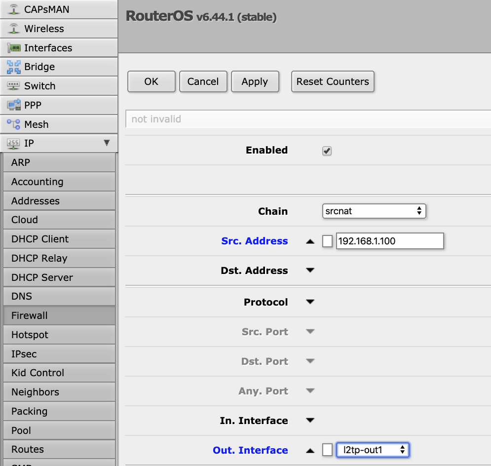Screen dimensions: 491x466
Task: Click the Wireless antenna icon
Action: [x=13, y=29]
